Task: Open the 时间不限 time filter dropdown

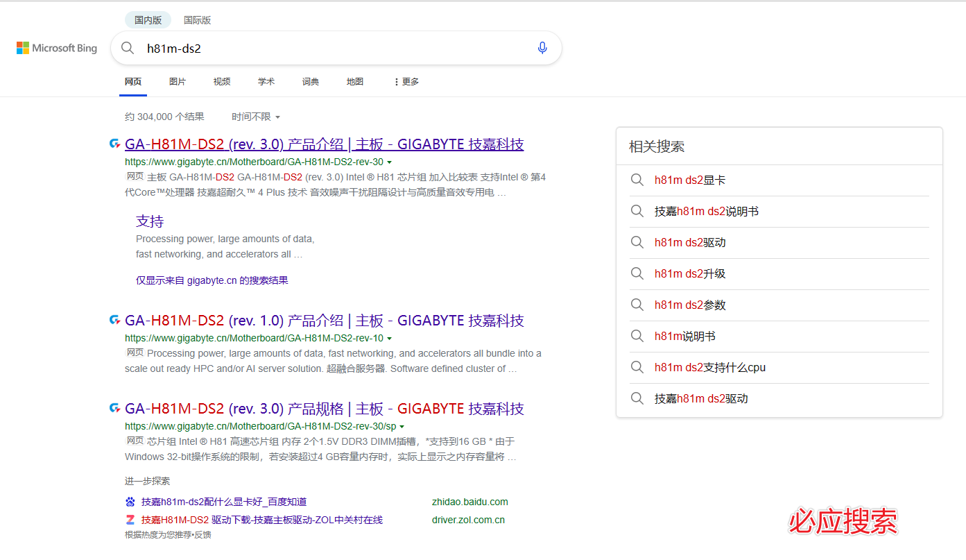Action: point(256,117)
